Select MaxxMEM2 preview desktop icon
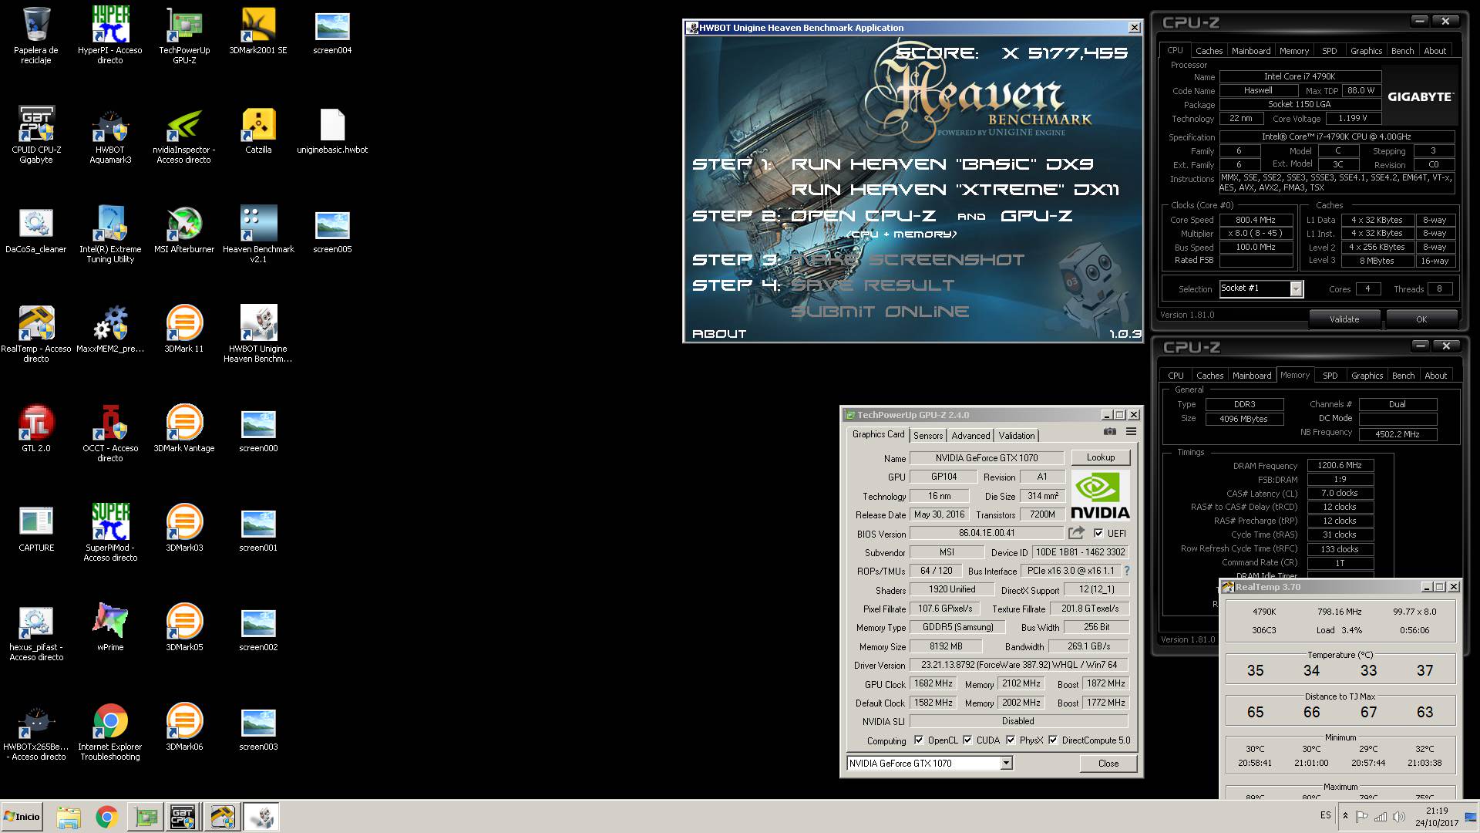The image size is (1480, 833). pyautogui.click(x=110, y=329)
